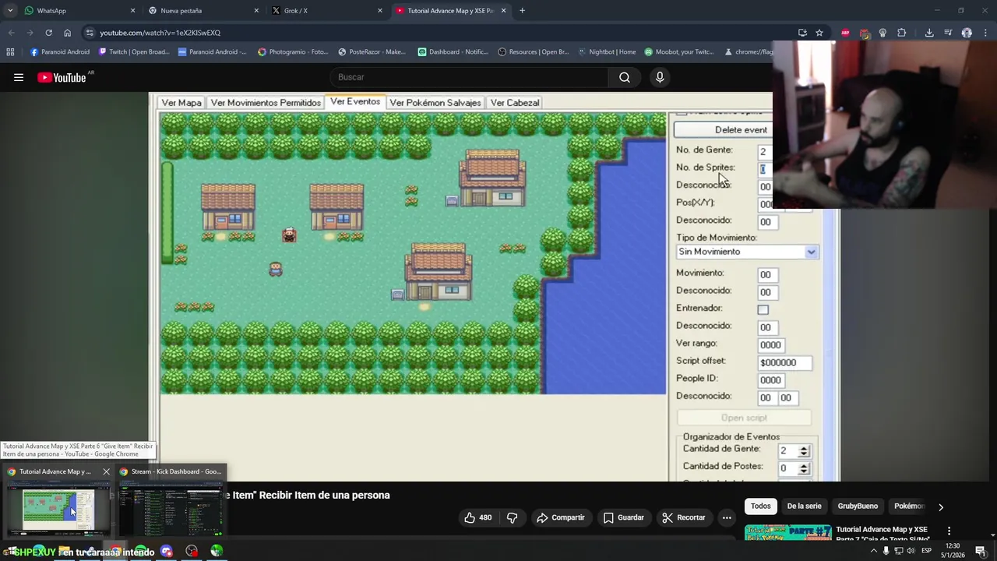Select the De la serie chip

tap(804, 506)
